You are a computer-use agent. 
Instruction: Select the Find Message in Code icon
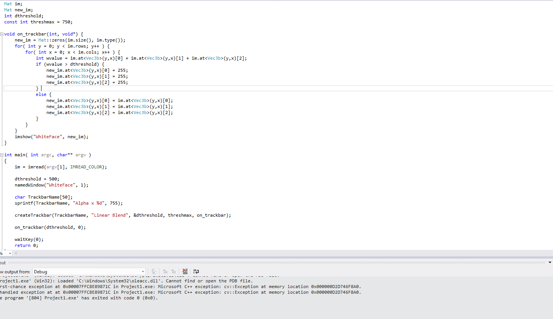pyautogui.click(x=154, y=271)
